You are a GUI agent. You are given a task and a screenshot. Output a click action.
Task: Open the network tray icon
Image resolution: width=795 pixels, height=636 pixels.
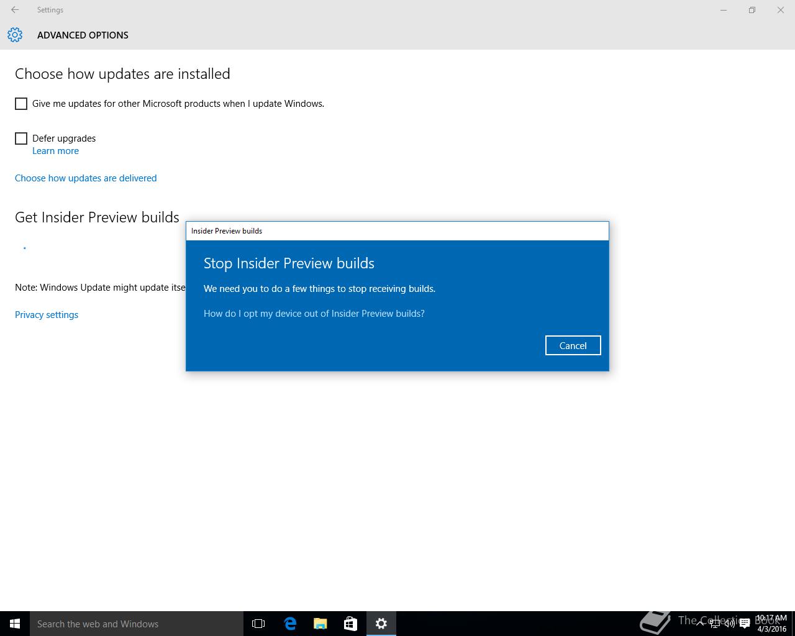click(x=715, y=624)
